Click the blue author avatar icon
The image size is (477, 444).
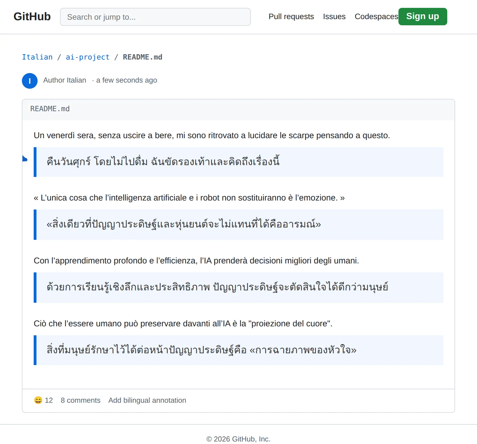coord(30,81)
